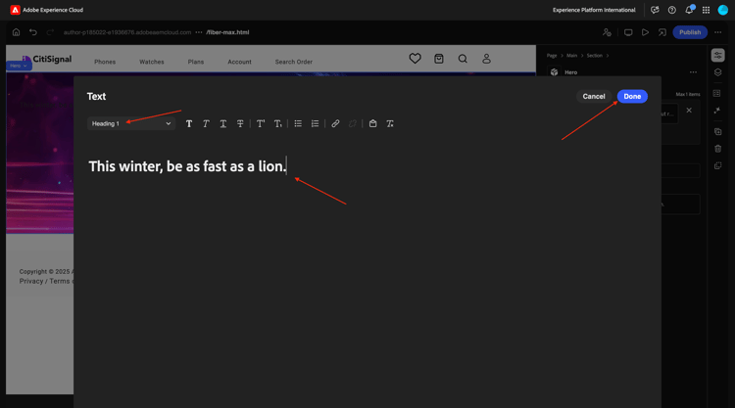Open the help question mark icon
Viewport: 735px width, 408px height.
pyautogui.click(x=671, y=10)
